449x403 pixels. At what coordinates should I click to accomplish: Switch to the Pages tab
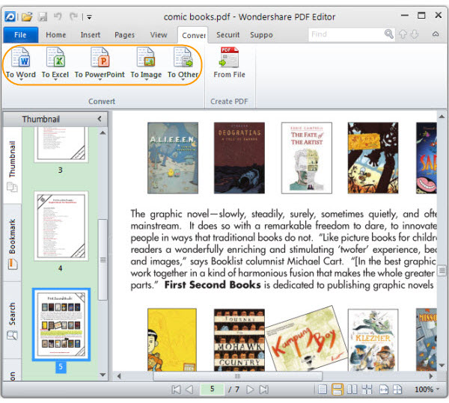[x=124, y=35]
